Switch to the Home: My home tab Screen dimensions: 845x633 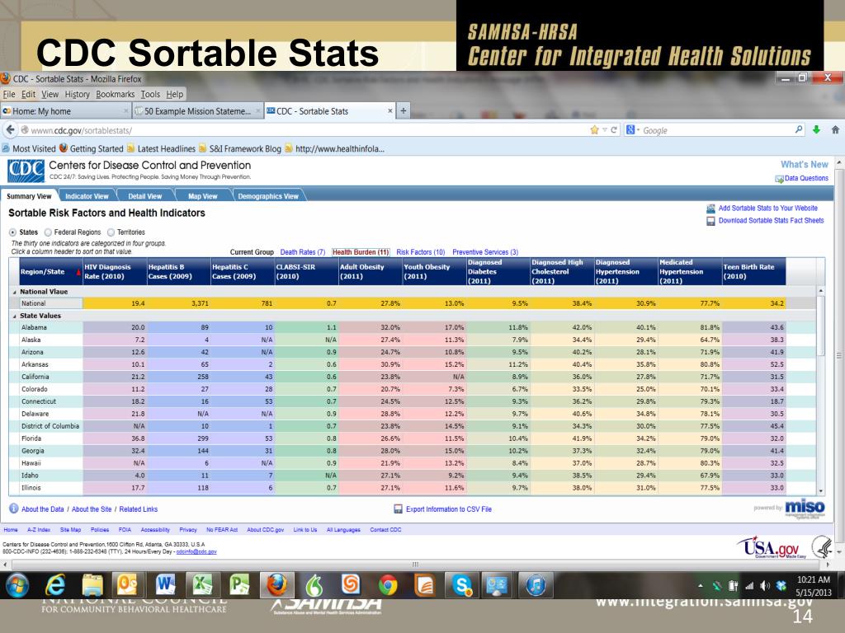(66, 111)
